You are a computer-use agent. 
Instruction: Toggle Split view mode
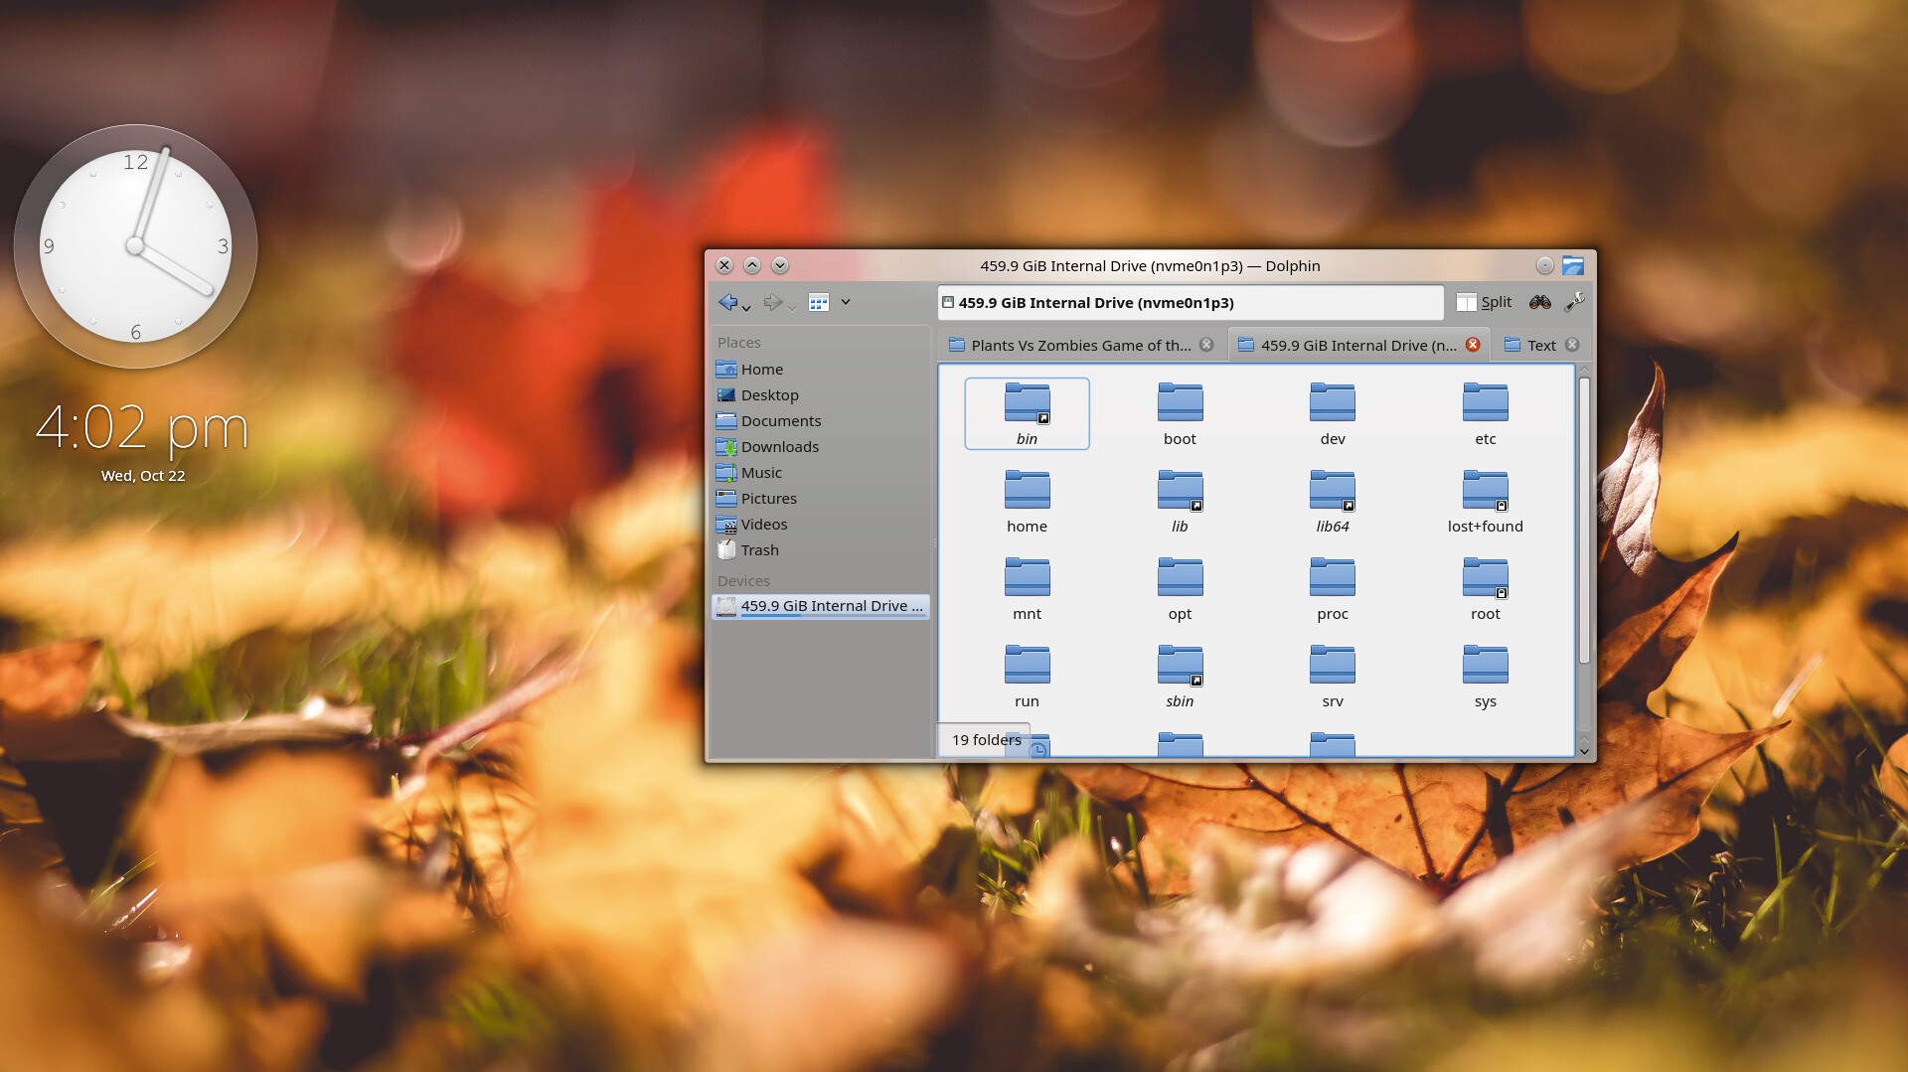coord(1484,302)
